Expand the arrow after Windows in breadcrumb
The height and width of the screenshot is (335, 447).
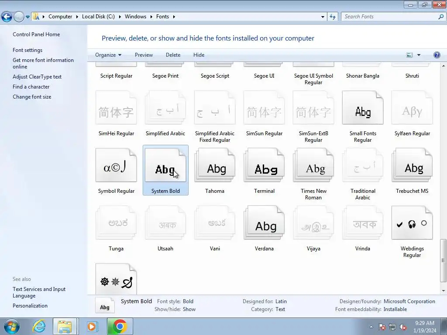pyautogui.click(x=151, y=17)
